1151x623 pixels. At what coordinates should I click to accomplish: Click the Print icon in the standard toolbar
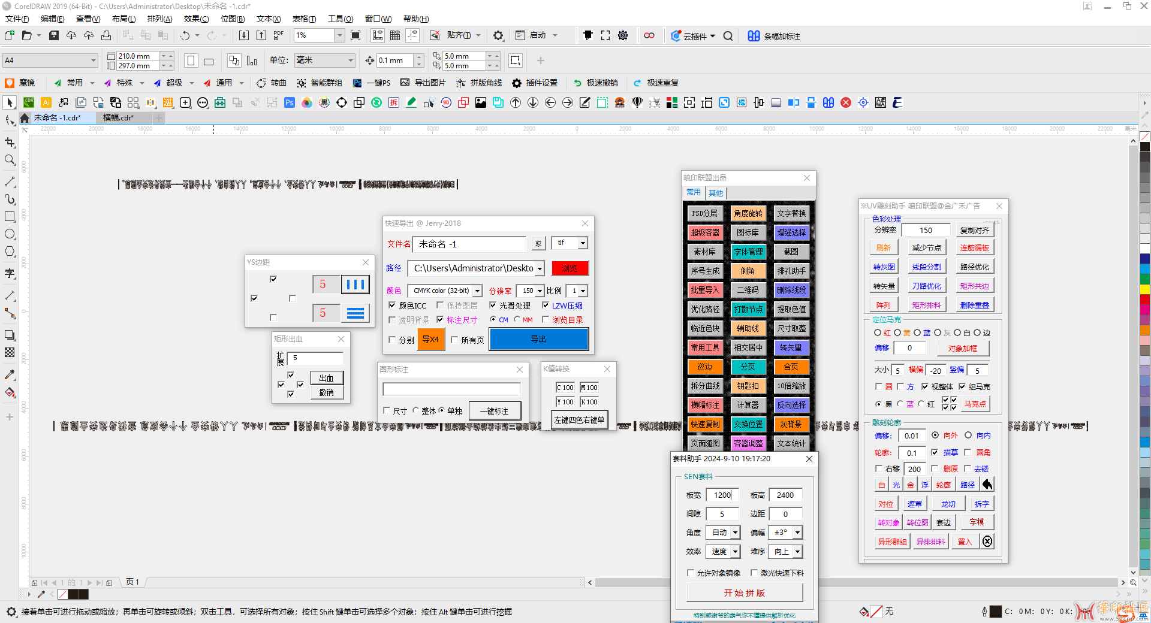(106, 36)
